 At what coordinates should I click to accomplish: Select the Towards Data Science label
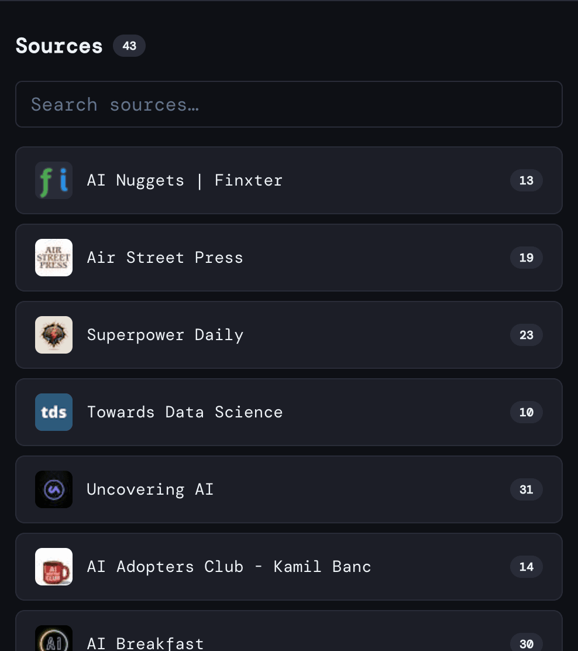[184, 412]
